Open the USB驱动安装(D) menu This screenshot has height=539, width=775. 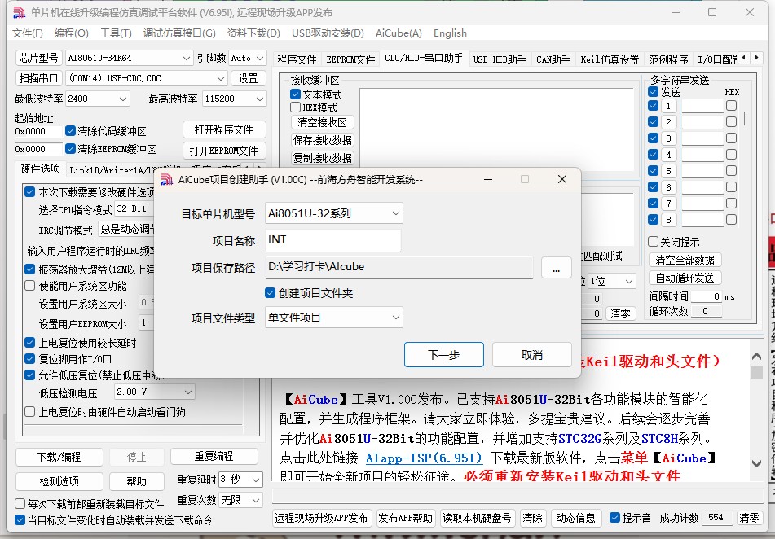(328, 33)
